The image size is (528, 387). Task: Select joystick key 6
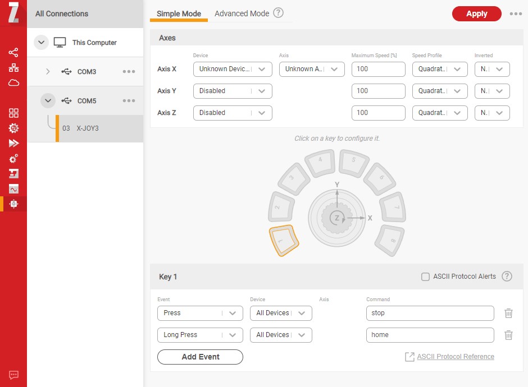pyautogui.click(x=380, y=178)
